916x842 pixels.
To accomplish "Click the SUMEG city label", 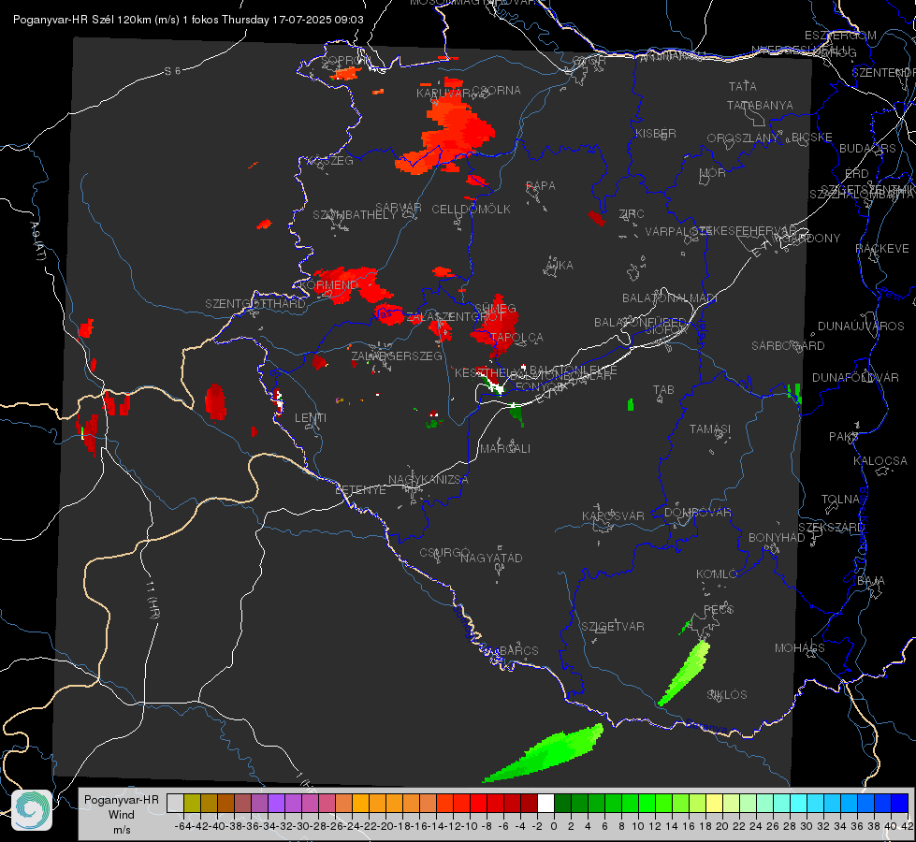I will pyautogui.click(x=495, y=309).
